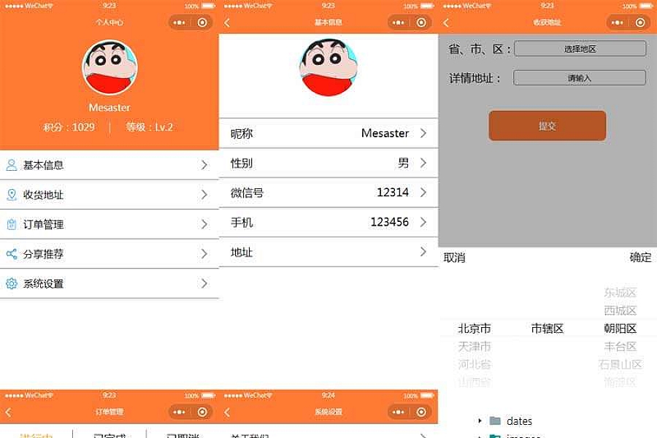Select 河北省 in province column
The image size is (657, 438).
coord(474,364)
